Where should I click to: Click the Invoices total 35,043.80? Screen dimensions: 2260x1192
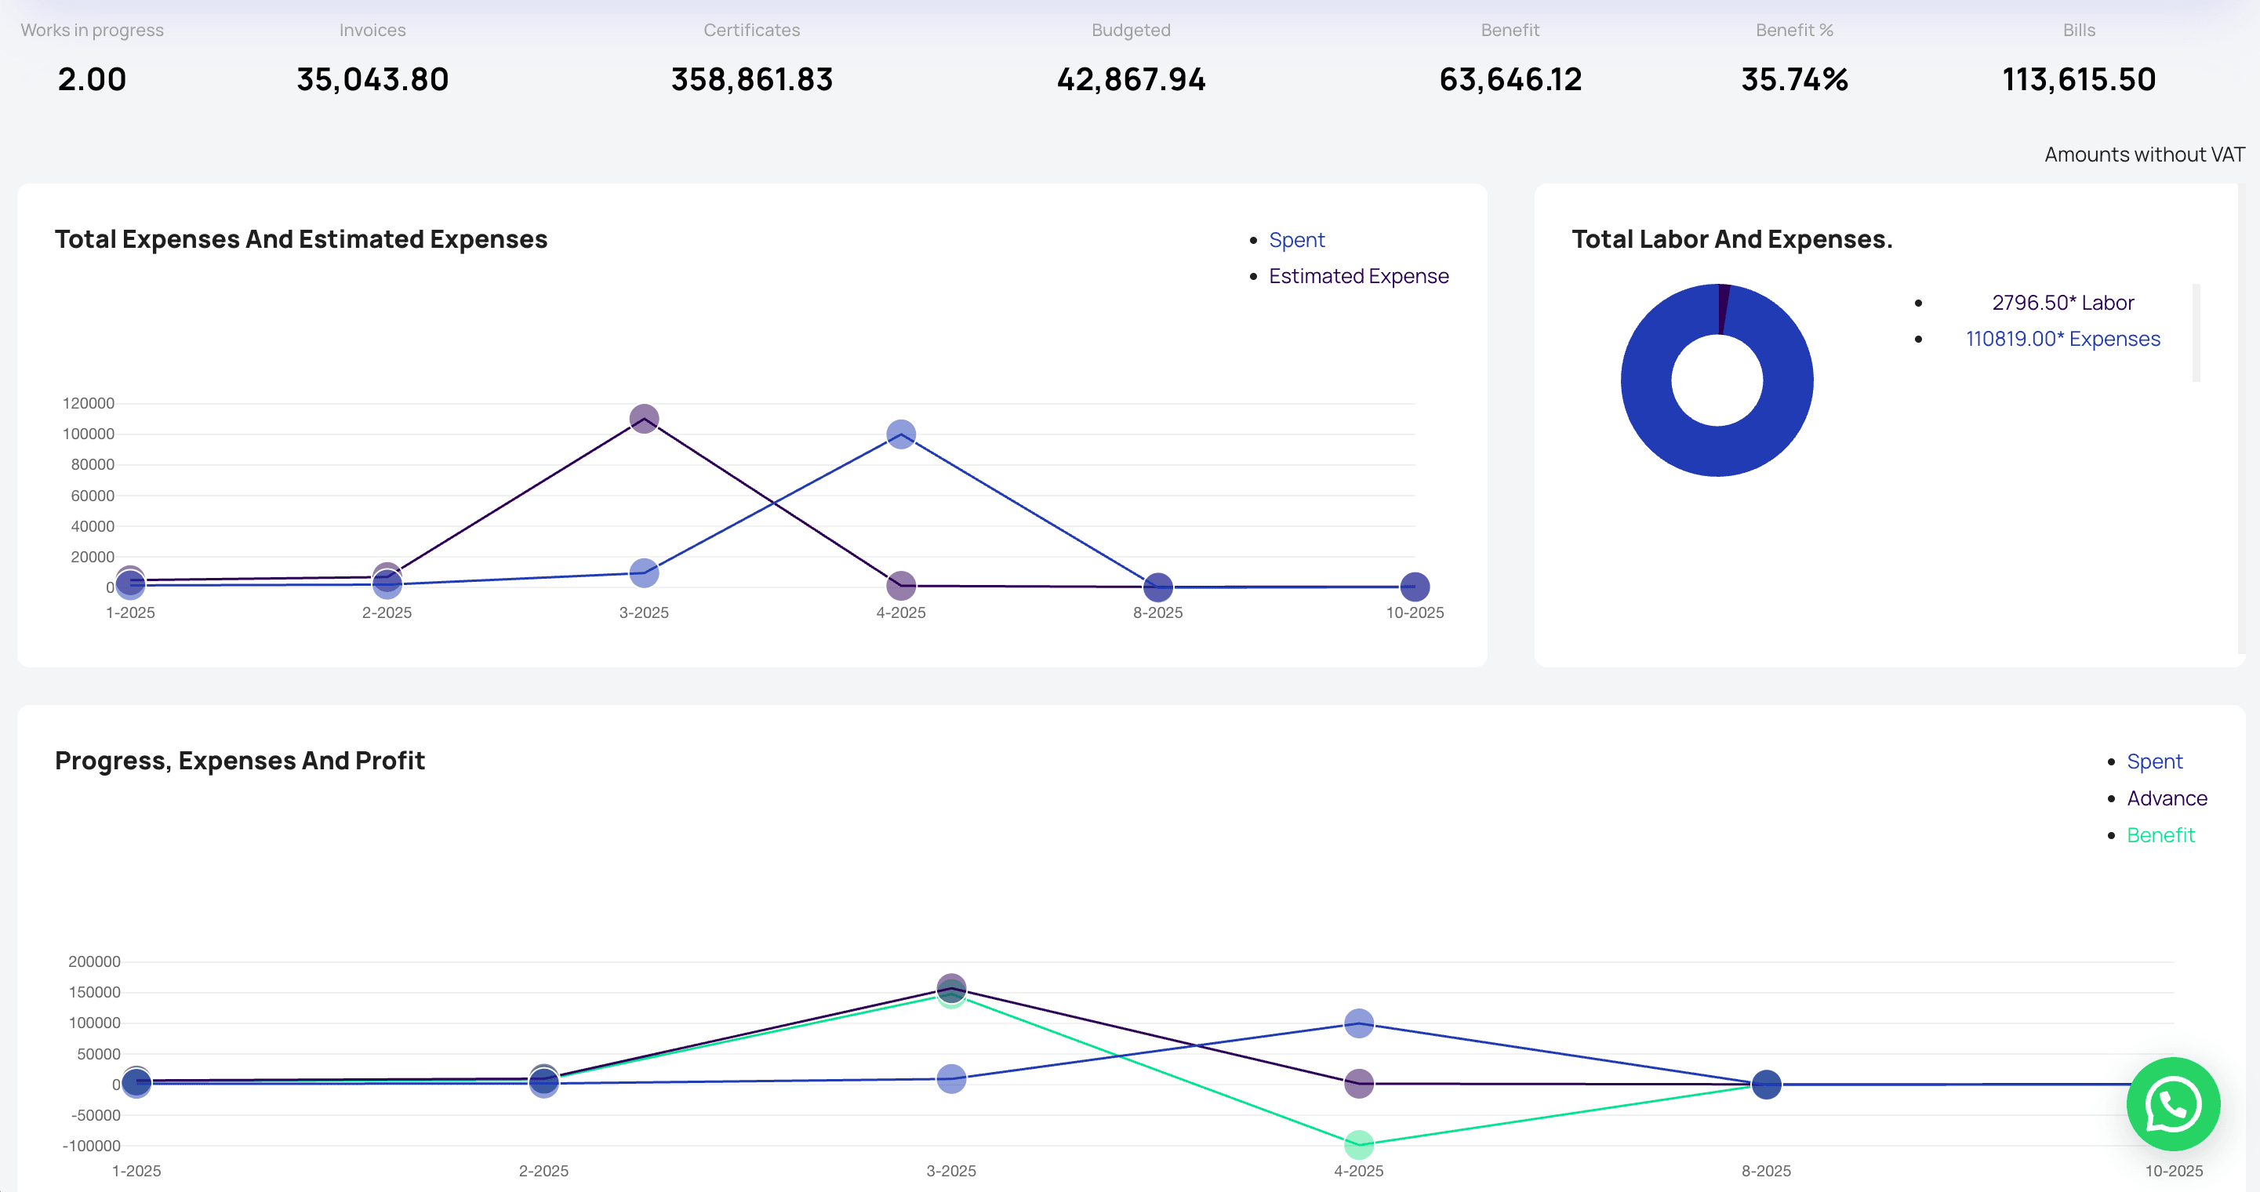coord(372,80)
